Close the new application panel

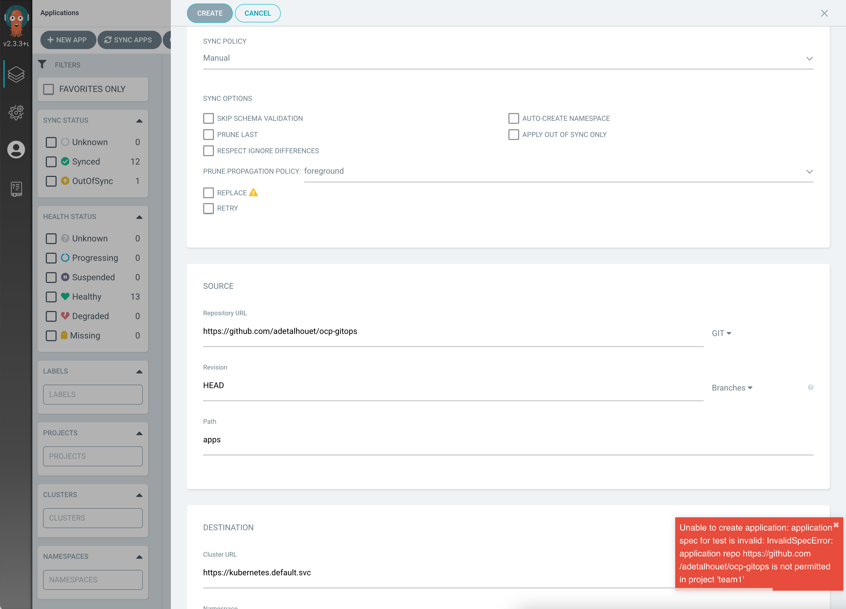click(x=824, y=13)
